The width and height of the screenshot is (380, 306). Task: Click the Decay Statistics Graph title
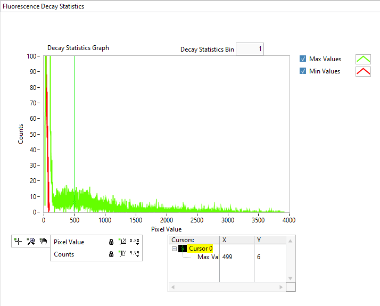click(78, 48)
